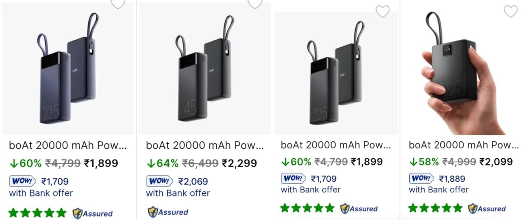Toggle wishlist heart on ₹2,299 power bank
Screen dimensions: 527x220
click(255, 4)
